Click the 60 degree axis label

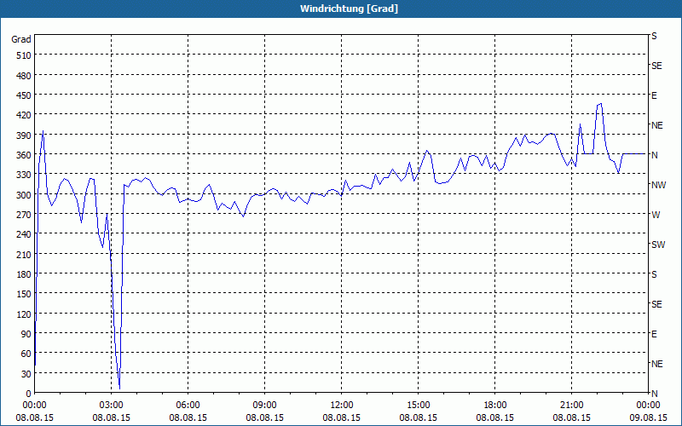click(26, 354)
